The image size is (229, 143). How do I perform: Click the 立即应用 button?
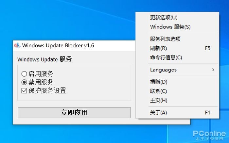(74, 113)
